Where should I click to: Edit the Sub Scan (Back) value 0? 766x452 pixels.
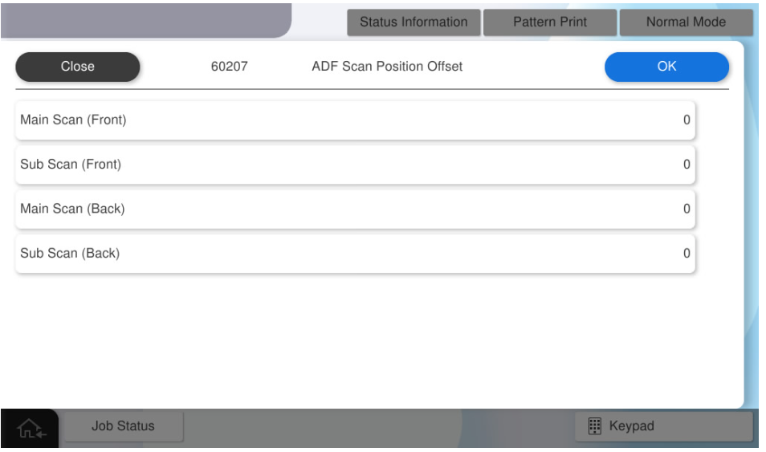(687, 253)
